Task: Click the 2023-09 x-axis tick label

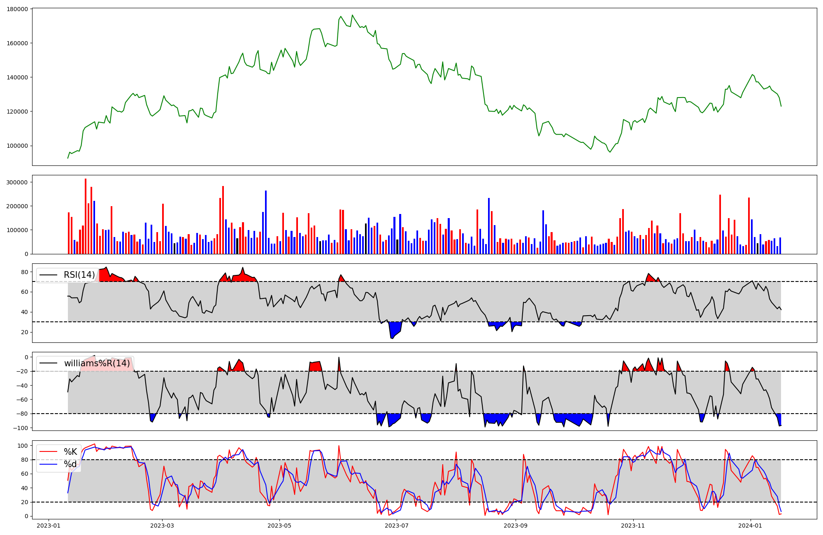Action: pos(516,526)
